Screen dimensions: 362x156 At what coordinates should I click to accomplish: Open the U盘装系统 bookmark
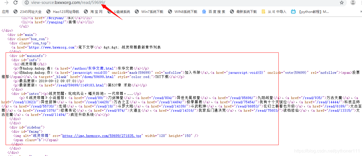[119, 12]
